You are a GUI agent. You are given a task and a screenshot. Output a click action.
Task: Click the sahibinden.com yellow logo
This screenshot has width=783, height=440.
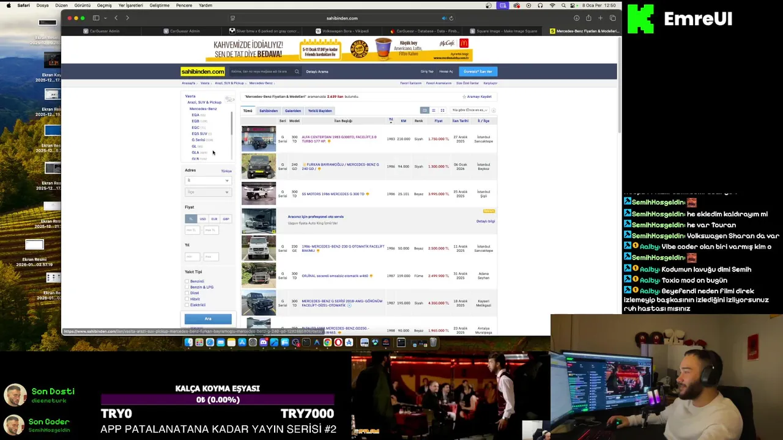(202, 71)
